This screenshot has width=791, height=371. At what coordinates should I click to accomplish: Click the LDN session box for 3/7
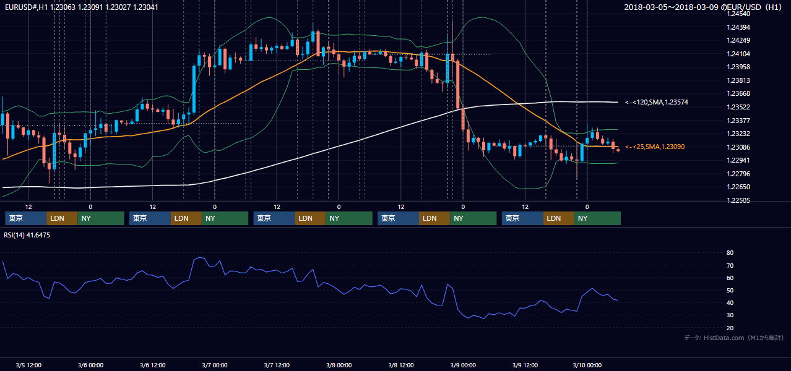(311, 218)
